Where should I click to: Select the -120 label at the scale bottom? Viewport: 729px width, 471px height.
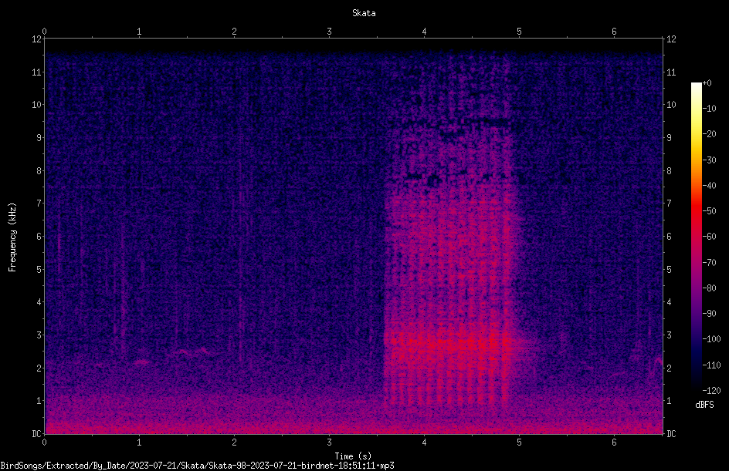click(711, 391)
